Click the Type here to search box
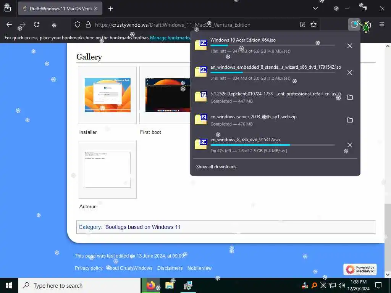 pos(79,285)
